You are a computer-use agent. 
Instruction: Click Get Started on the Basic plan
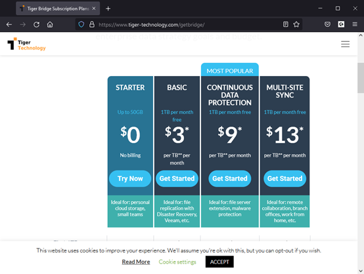coord(177,178)
